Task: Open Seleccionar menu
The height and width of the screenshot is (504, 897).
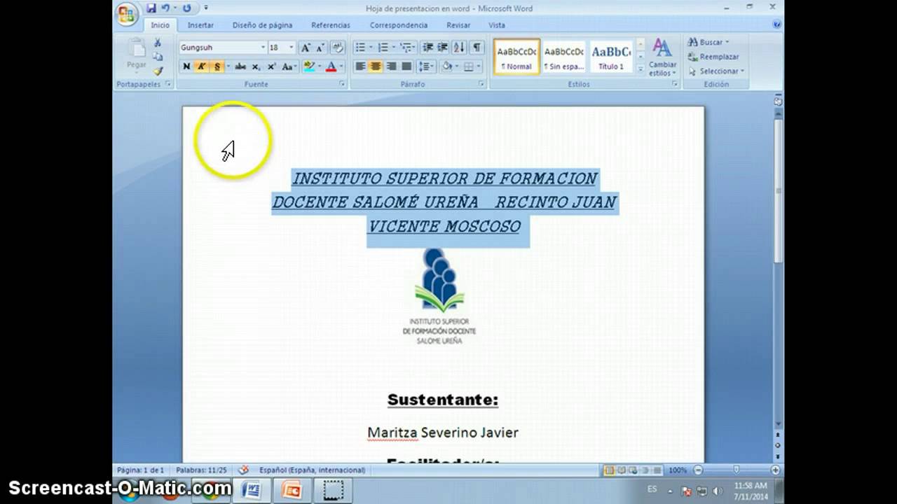Action: [x=716, y=71]
